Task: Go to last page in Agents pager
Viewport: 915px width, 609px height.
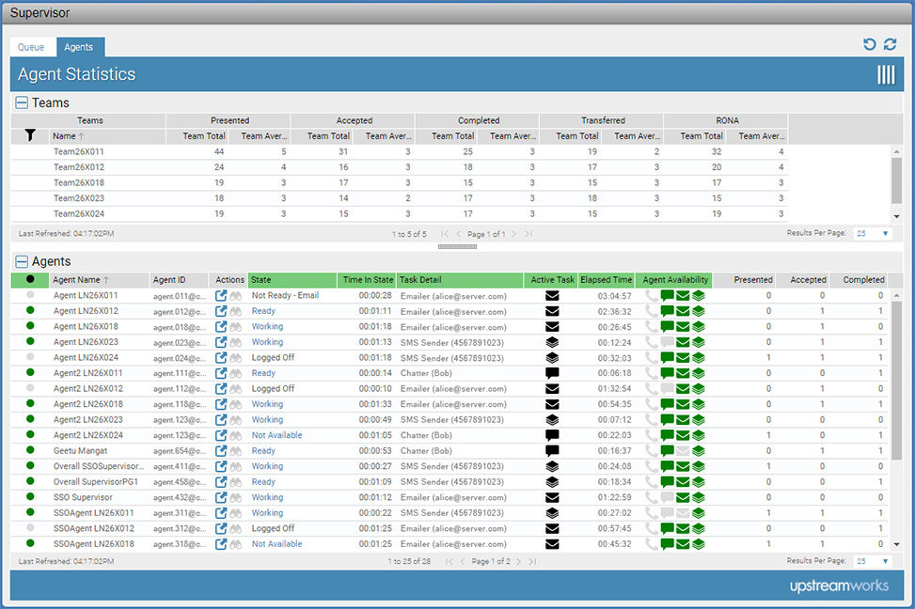Action: click(532, 562)
